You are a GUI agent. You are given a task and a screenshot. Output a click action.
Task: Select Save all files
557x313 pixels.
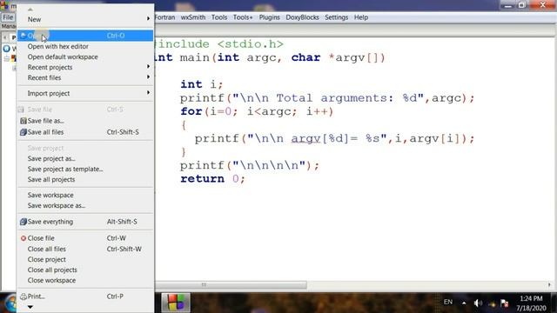[85, 132]
